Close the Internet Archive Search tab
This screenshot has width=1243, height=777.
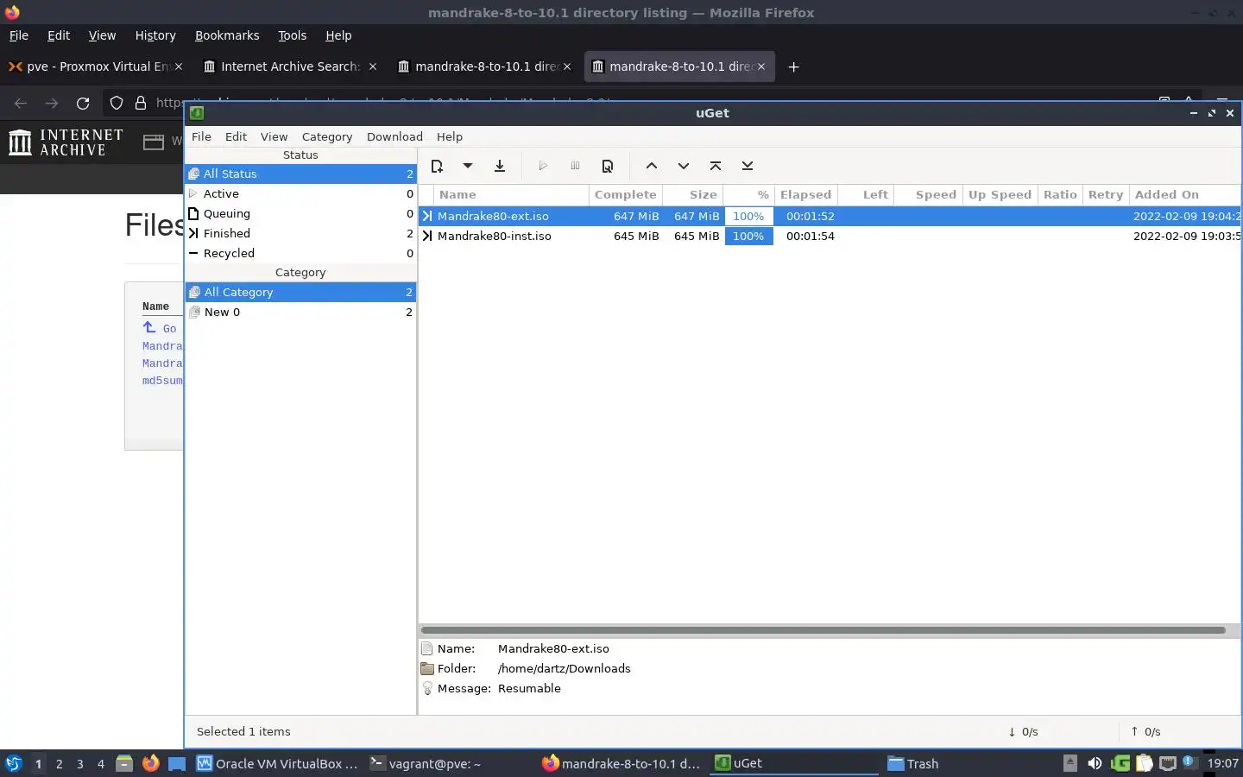[x=373, y=66]
